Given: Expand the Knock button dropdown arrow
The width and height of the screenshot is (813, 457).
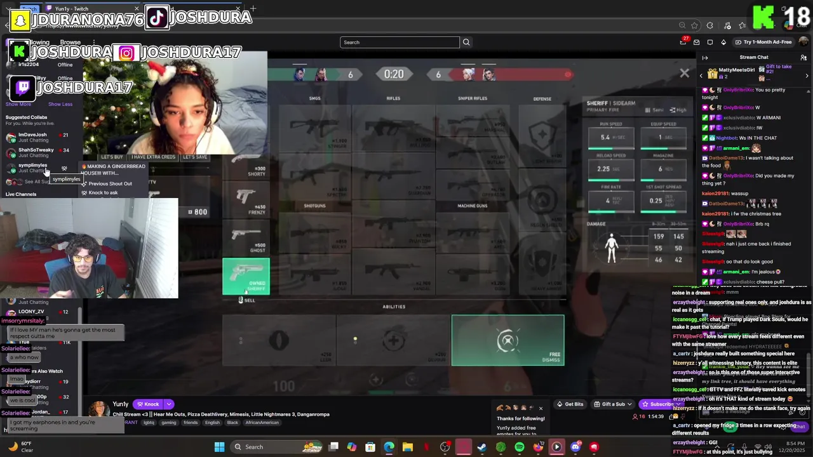Looking at the screenshot, I should click(x=169, y=404).
